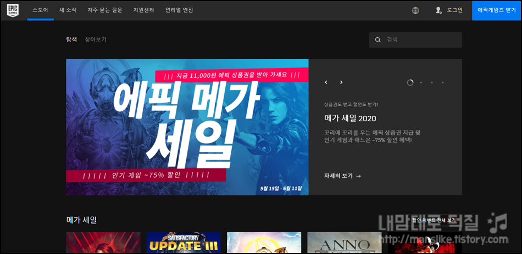
Task: Click the 에픽게임즈 받기 button
Action: [496, 10]
